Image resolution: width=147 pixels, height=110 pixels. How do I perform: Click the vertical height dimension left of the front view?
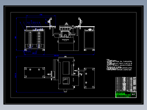pyautogui.click(x=16, y=37)
